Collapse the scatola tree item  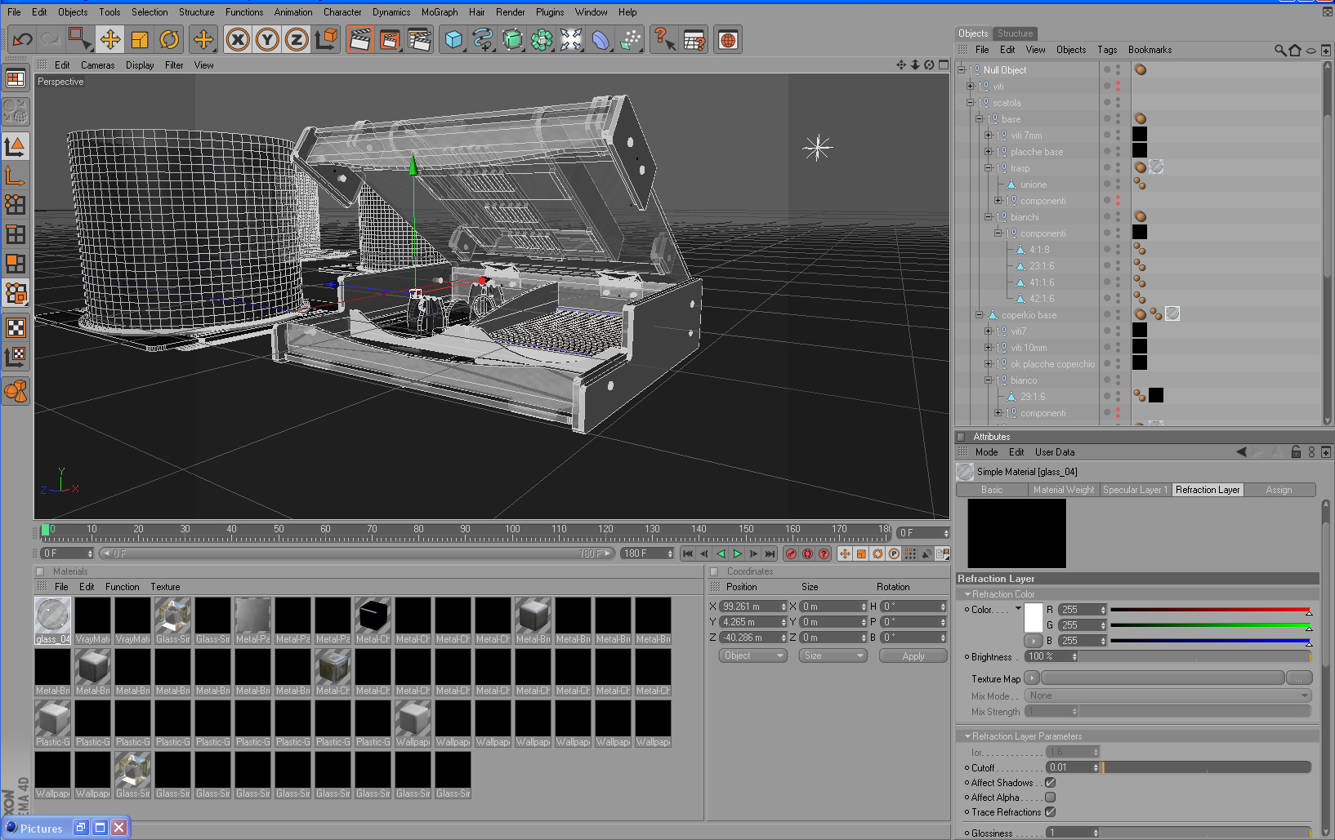pos(971,103)
